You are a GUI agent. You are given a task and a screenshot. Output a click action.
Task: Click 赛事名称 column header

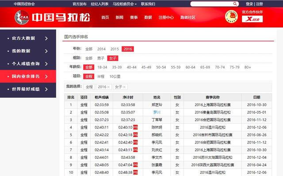[213, 97]
